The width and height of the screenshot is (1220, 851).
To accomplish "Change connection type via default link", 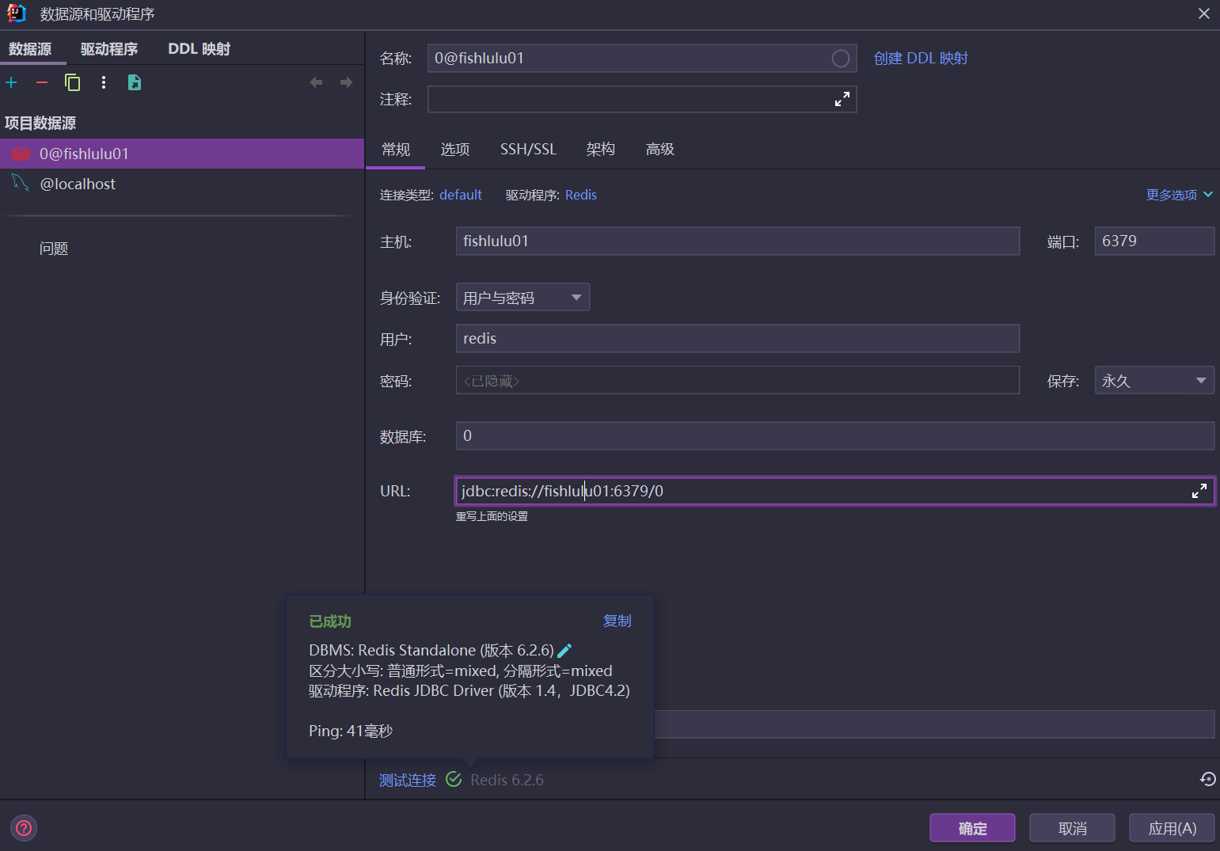I will point(461,195).
